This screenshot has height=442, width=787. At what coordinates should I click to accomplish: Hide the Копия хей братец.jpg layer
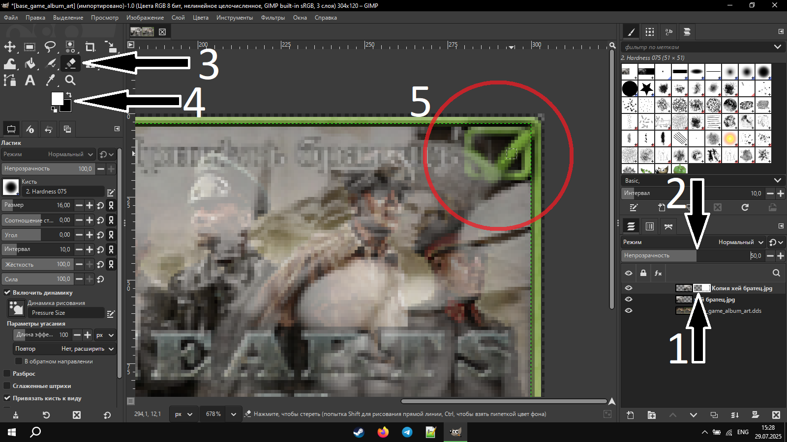[x=629, y=288]
